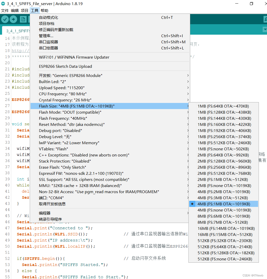267x279 pixels.
Task: Select 2MB (FS:1MB OTA:~512KB) flash size
Action: pos(224,179)
